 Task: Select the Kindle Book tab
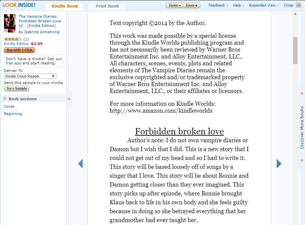click(x=64, y=6)
